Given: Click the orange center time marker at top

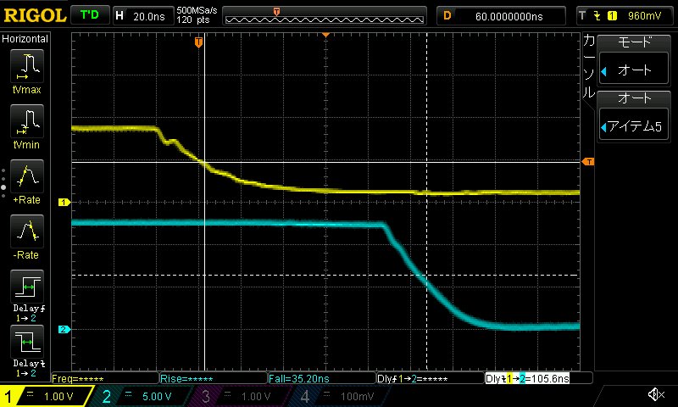Looking at the screenshot, I should tap(325, 35).
